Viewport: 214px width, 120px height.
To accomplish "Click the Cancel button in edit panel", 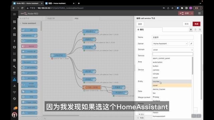I will (187, 24).
